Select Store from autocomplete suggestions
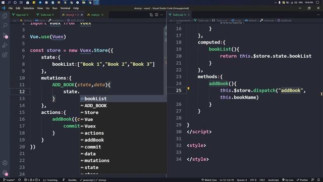Image resolution: width=323 pixels, height=182 pixels. (x=123, y=112)
